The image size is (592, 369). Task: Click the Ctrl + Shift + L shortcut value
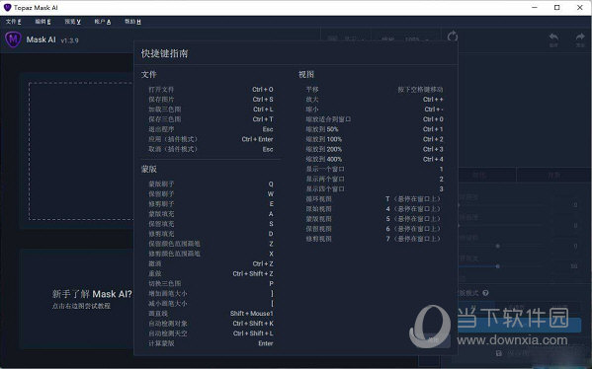[253, 333]
